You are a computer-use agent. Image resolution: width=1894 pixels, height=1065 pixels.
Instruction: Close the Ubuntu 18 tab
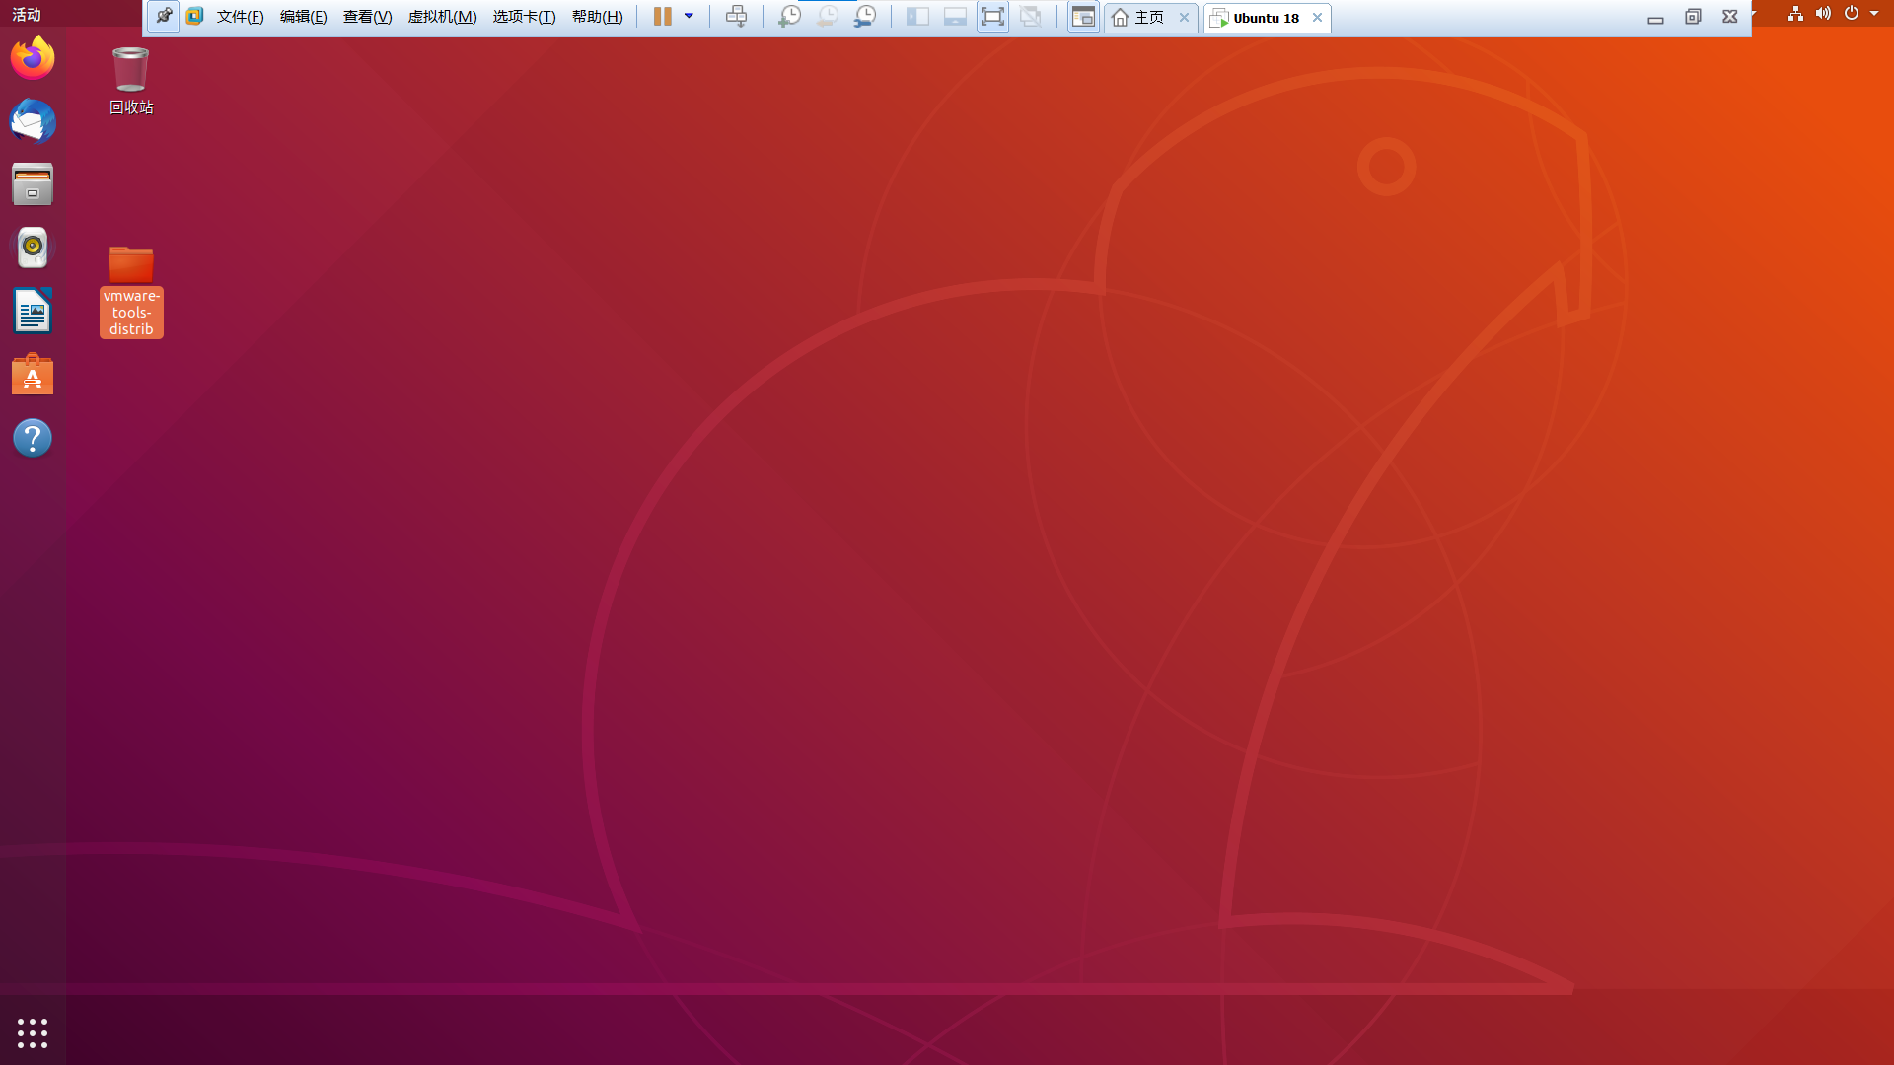[1317, 18]
